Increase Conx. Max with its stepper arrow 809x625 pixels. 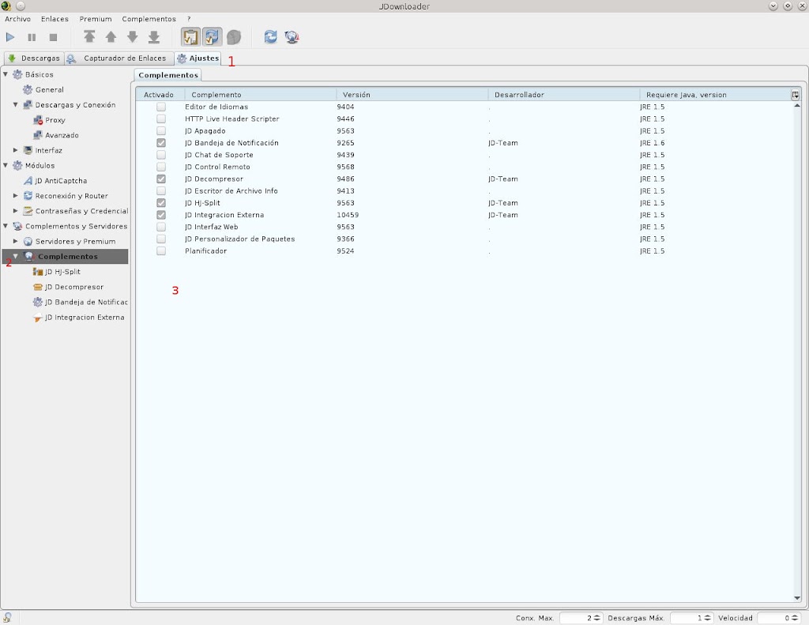[596, 616]
